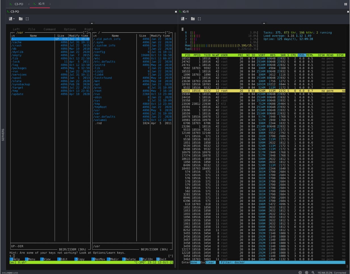Screen dimensions: 350x274
Task: Click the zoom out minus icon in status bar
Action: click(300, 272)
